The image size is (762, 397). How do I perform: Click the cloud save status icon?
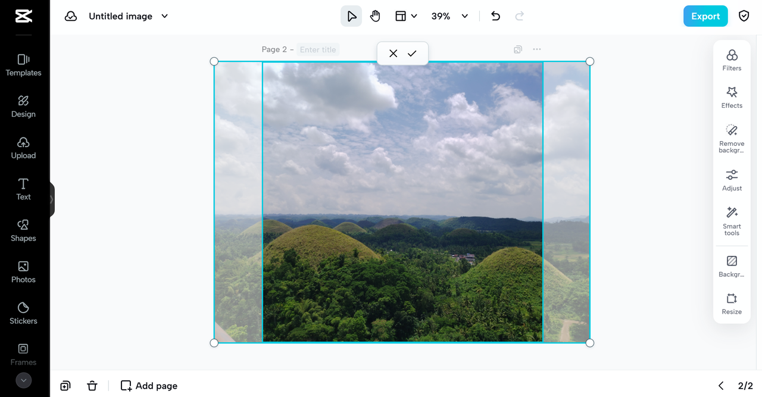[71, 16]
